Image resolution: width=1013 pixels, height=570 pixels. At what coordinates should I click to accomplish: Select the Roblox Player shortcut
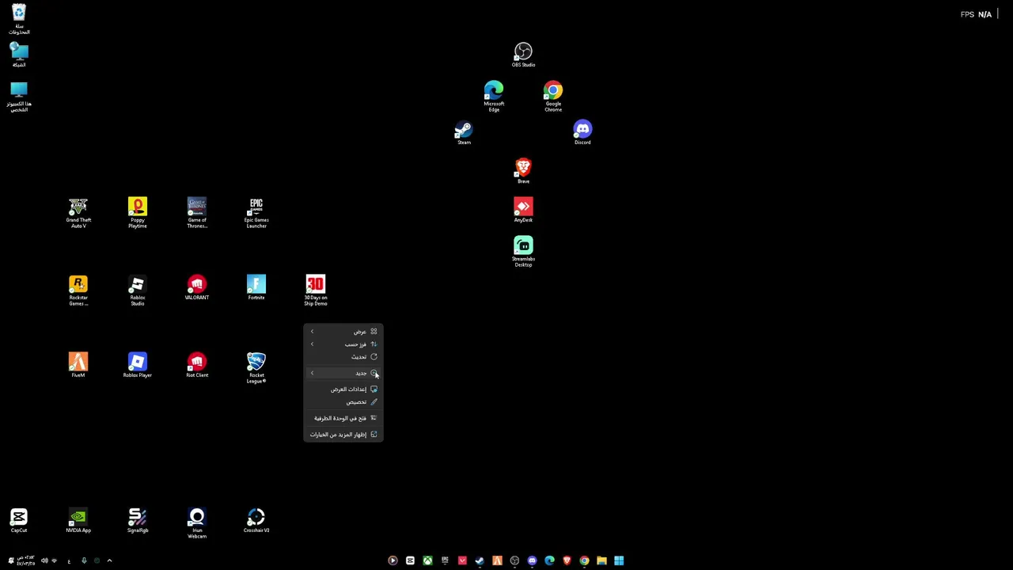pyautogui.click(x=138, y=365)
